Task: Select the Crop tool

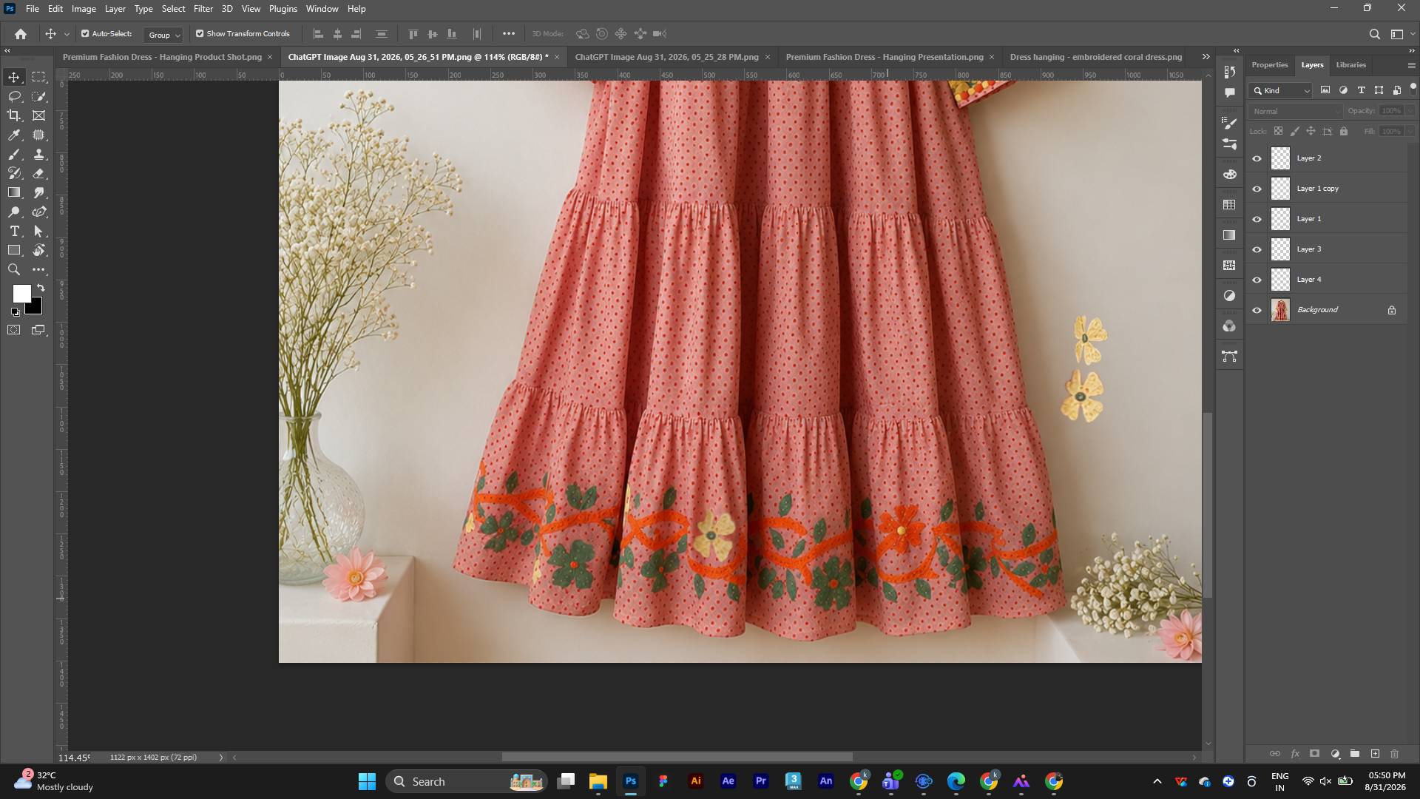Action: tap(14, 115)
